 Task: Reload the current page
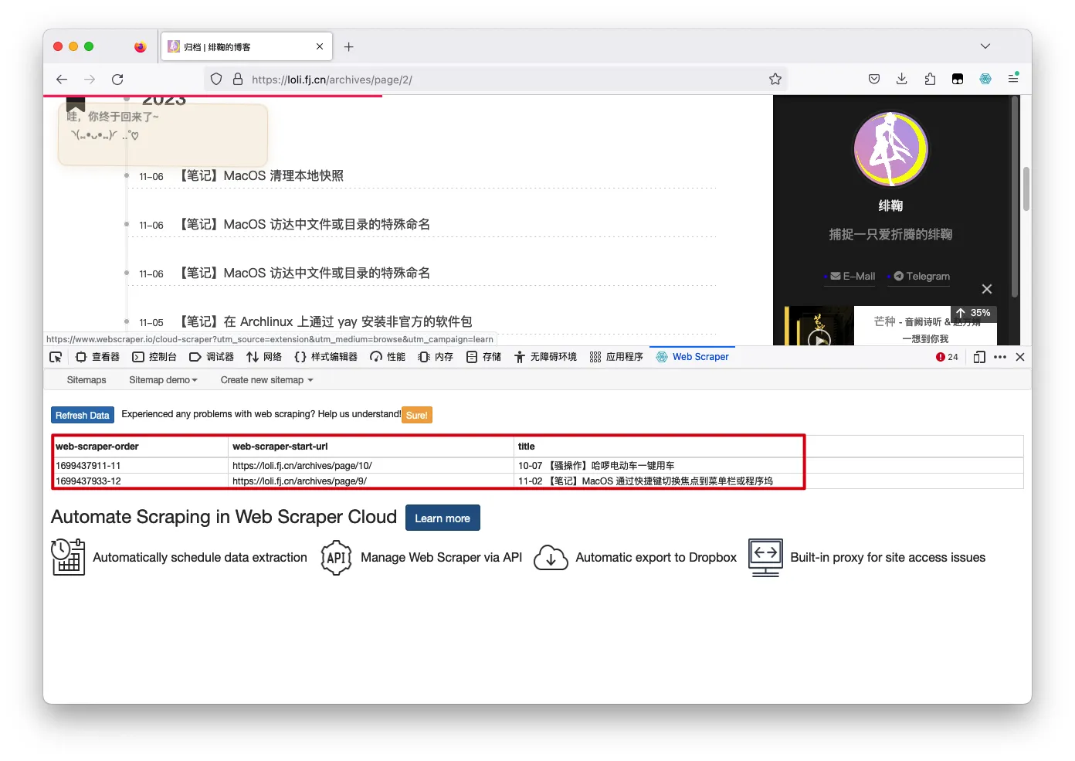pos(117,80)
